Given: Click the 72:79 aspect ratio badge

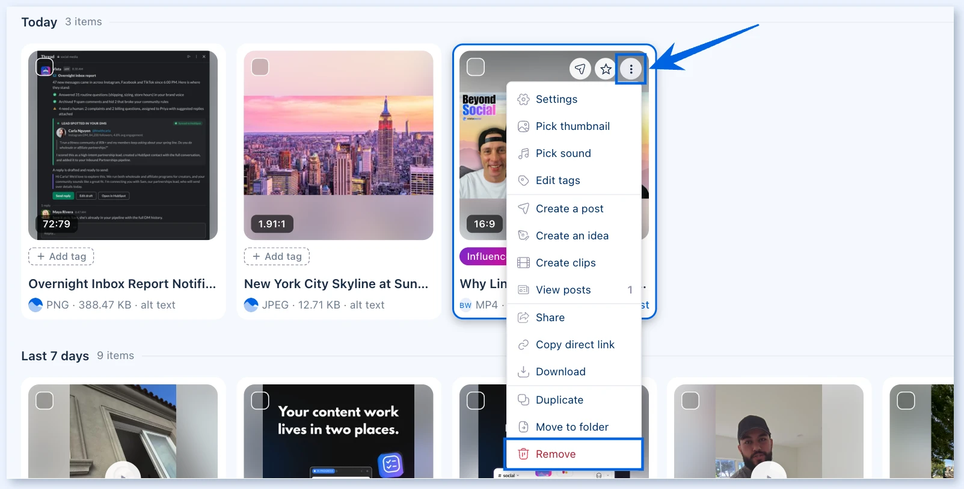Looking at the screenshot, I should pos(57,224).
